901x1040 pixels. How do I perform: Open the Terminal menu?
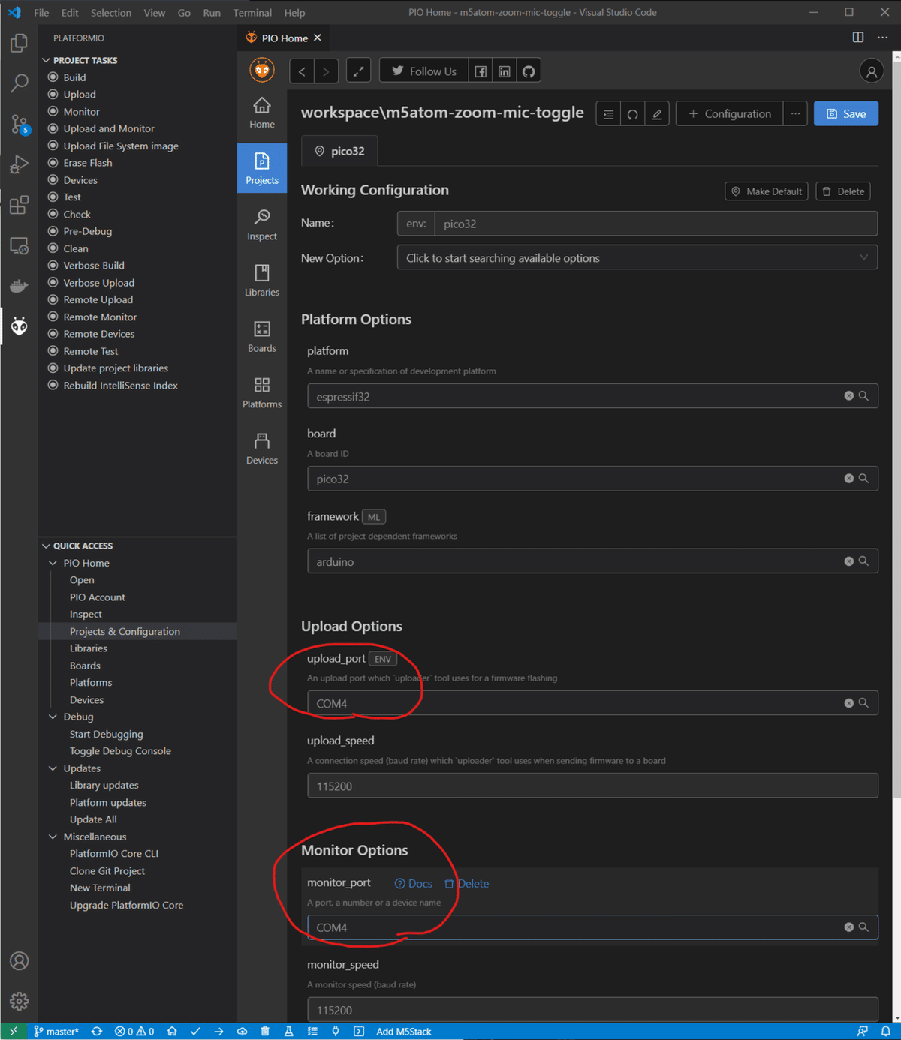pyautogui.click(x=252, y=13)
